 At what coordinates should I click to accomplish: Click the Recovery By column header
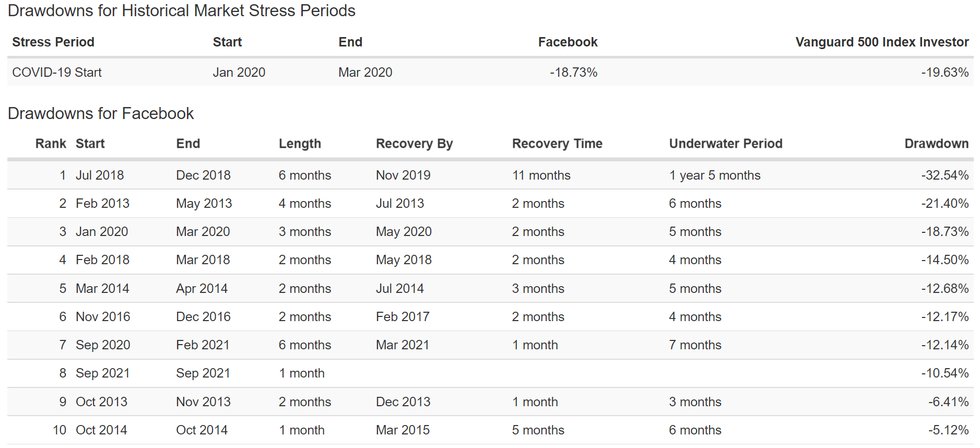pos(415,144)
